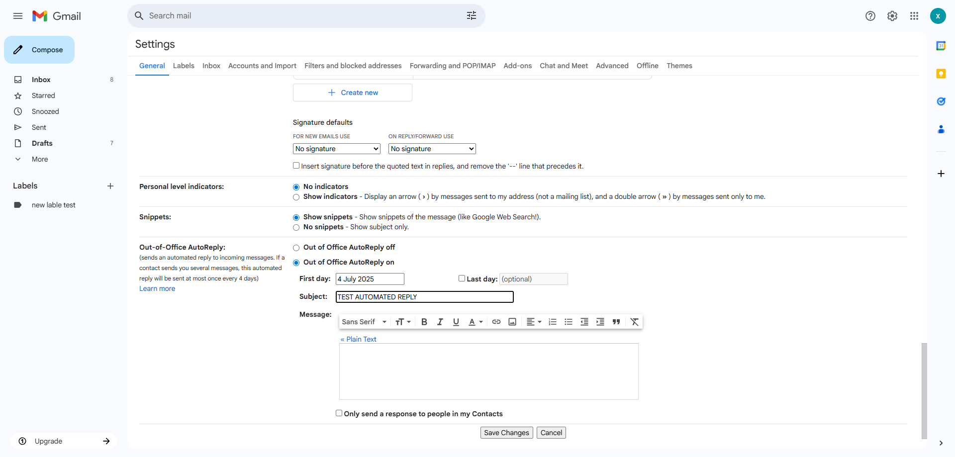Image resolution: width=955 pixels, height=457 pixels.
Task: Turn Out of Office AutoReply on
Action: tap(296, 263)
